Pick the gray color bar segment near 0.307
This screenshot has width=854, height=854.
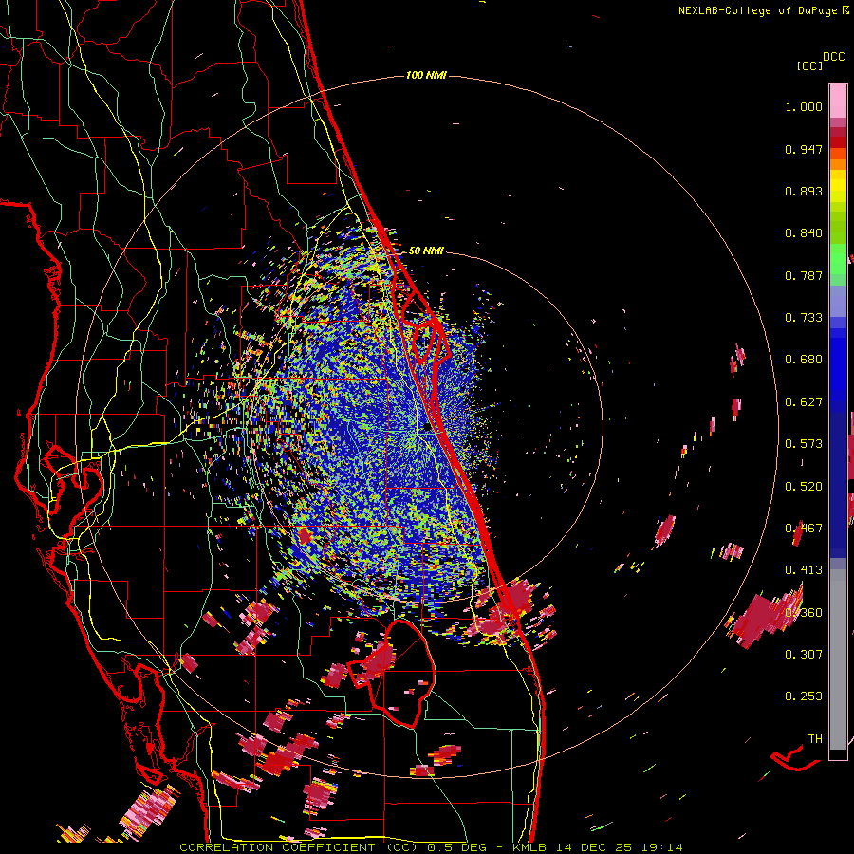(838, 659)
